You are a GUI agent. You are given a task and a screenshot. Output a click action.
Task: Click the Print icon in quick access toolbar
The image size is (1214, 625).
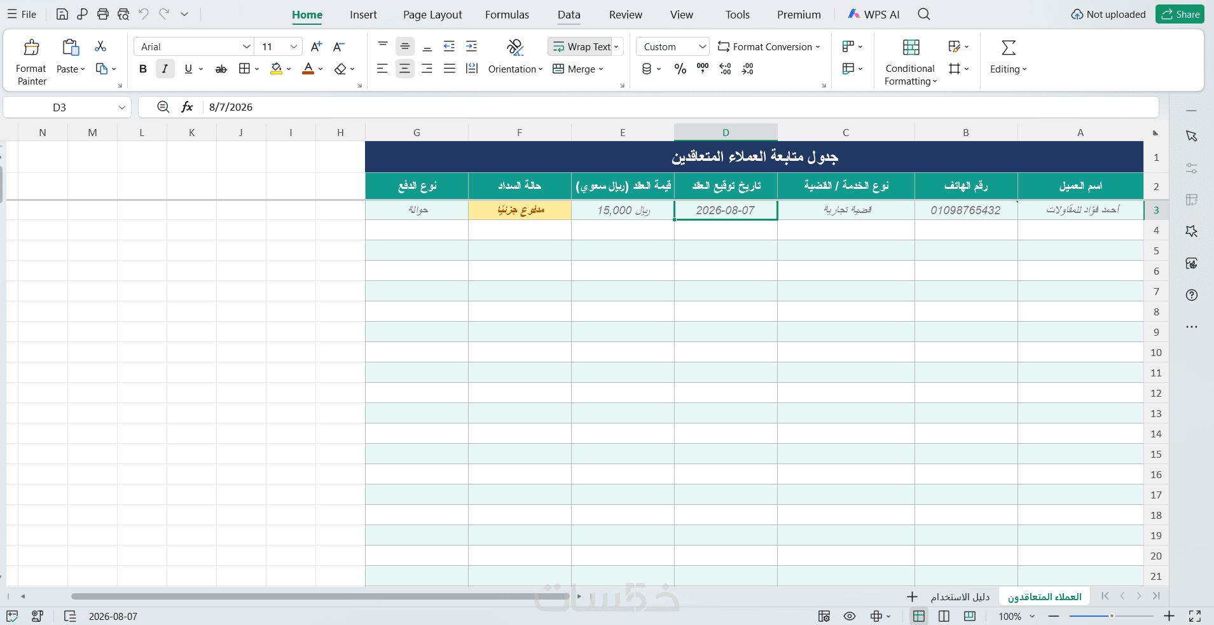coord(103,14)
